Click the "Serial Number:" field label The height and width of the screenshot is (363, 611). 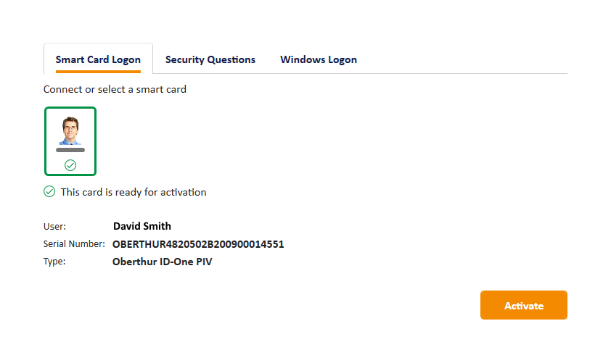pos(74,244)
